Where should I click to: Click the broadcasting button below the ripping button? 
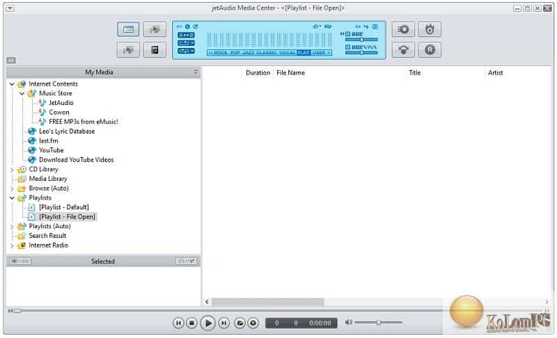pyautogui.click(x=403, y=49)
